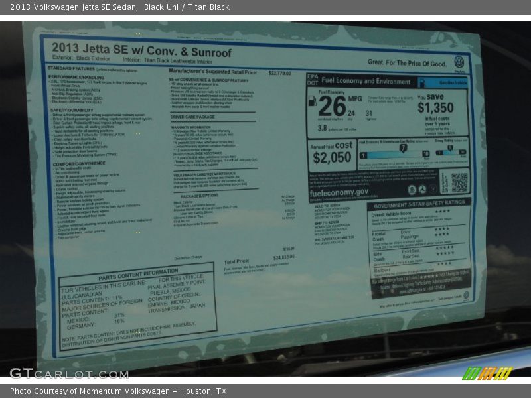531x398 pixels.
Task: Click the 'EPA DOT' label
Action: [312, 80]
